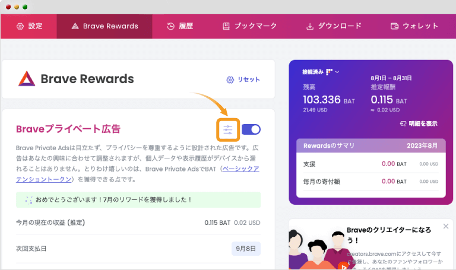Click the 次回支払日 label

[31, 249]
